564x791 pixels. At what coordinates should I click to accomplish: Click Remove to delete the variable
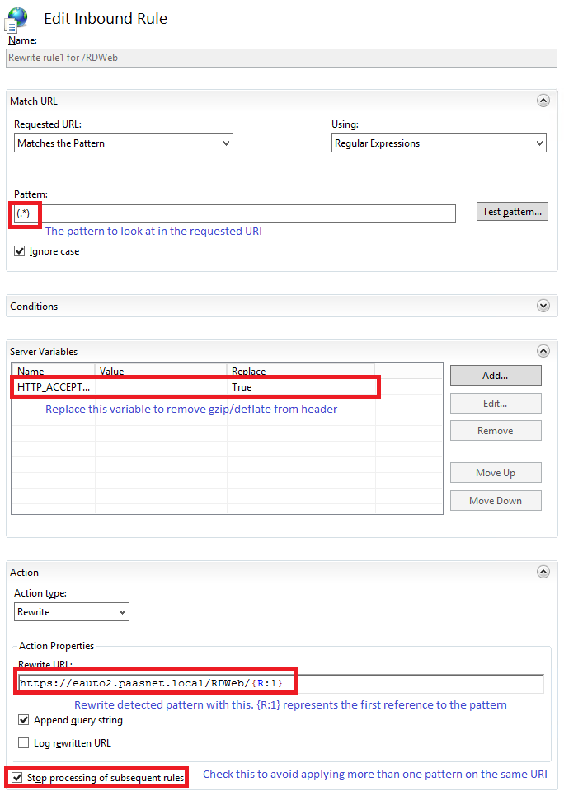click(495, 430)
